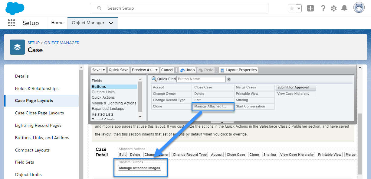371x179 pixels.
Task: Select Expanded Lookups in the palette list
Action: [x=108, y=109]
